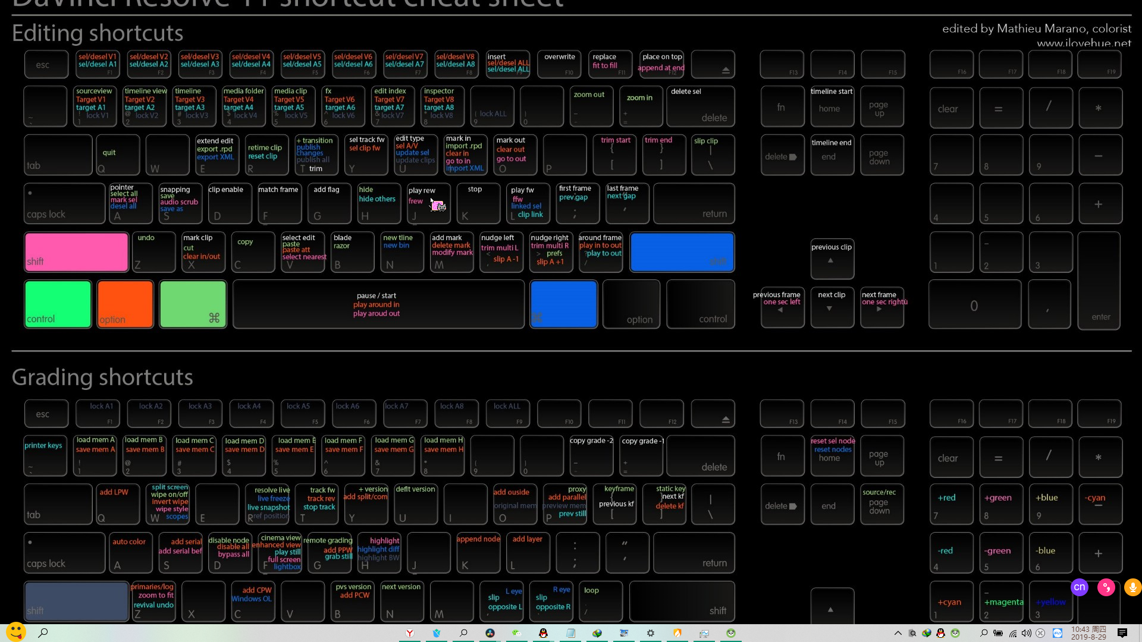Open the volume speaker flyout
The image size is (1142, 642).
coord(1027,633)
